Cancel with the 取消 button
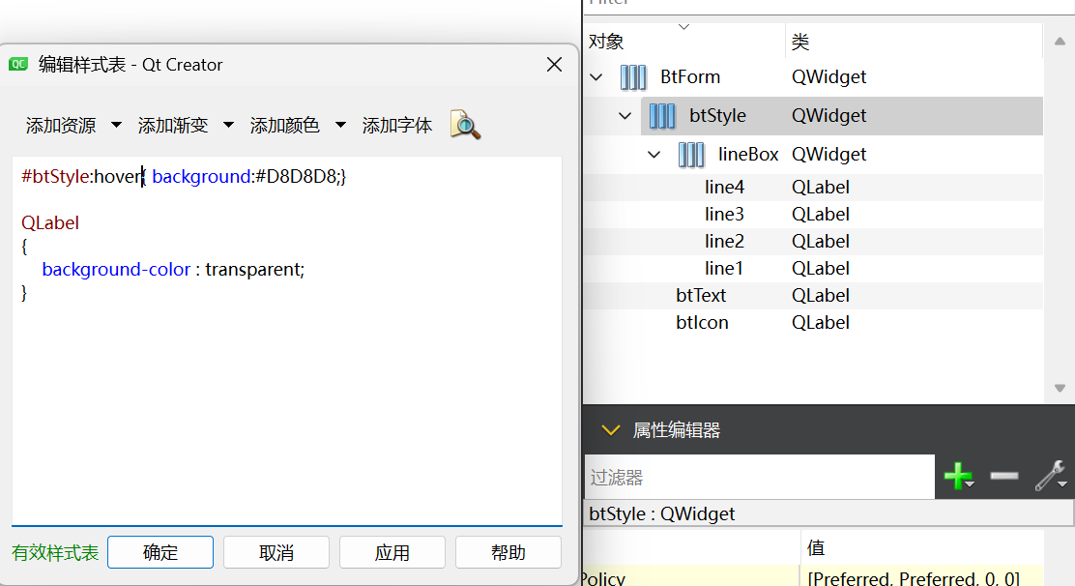 point(276,552)
